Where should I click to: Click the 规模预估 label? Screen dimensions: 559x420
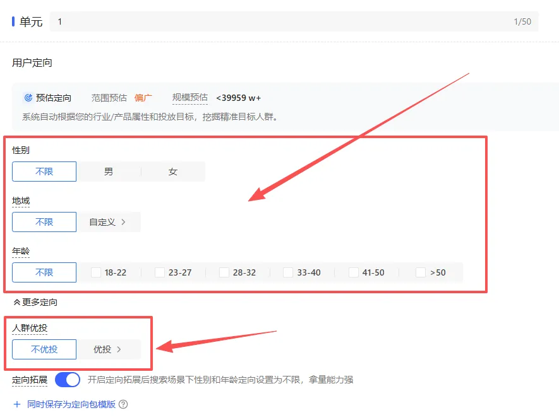pos(189,97)
